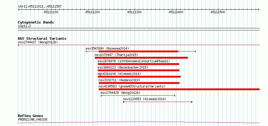Open variant label nsv4198583 (gnomADStructuralVariants)
Image resolution: width=268 pixels, height=126 pixels.
pos(132,86)
